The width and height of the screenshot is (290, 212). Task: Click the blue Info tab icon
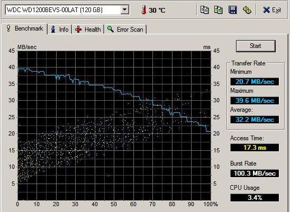53,30
